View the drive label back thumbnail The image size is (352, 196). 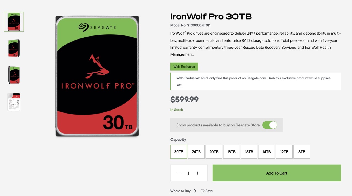click(x=14, y=102)
